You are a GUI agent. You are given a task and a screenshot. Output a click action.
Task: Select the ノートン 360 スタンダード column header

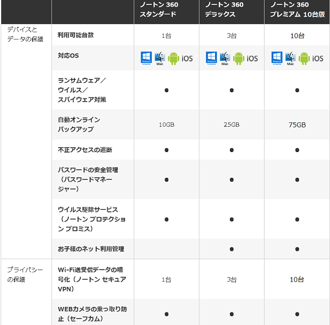159,9
